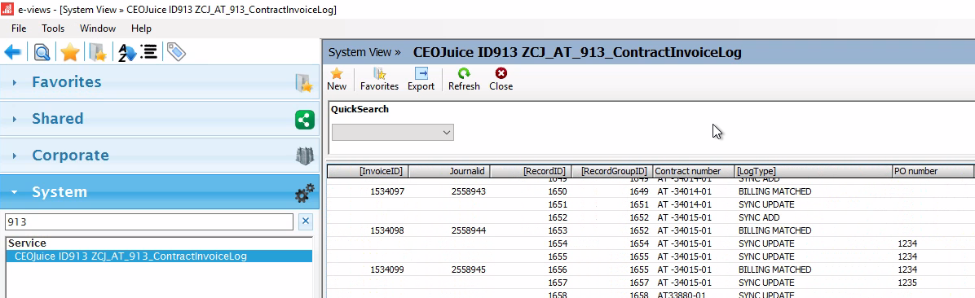Click PO number 1234 in row 1654
The width and height of the screenshot is (975, 298).
tap(907, 243)
